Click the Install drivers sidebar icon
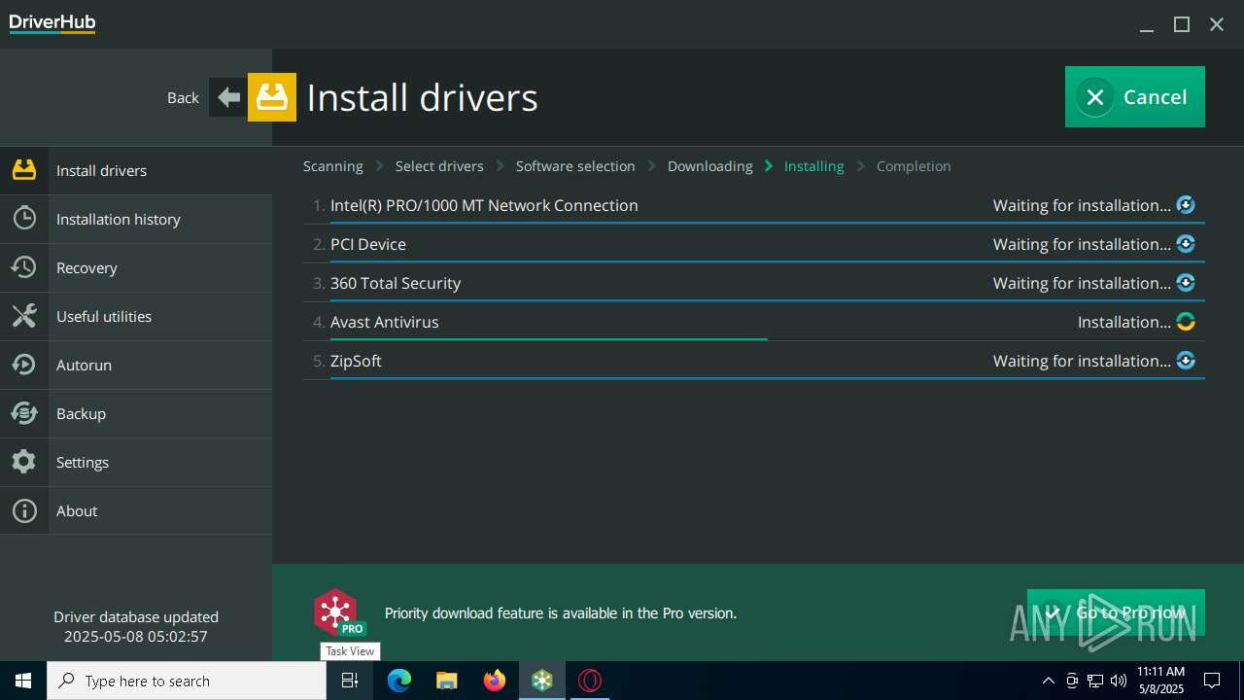Viewport: 1244px width, 700px height. pos(24,170)
